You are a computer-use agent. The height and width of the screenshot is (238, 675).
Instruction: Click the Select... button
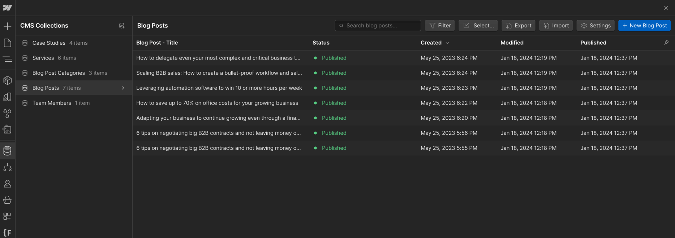[478, 26]
